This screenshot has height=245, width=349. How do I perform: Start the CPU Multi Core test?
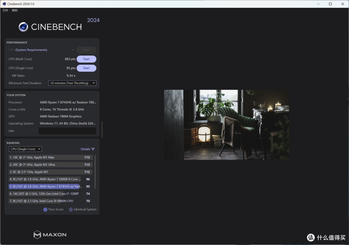86,59
